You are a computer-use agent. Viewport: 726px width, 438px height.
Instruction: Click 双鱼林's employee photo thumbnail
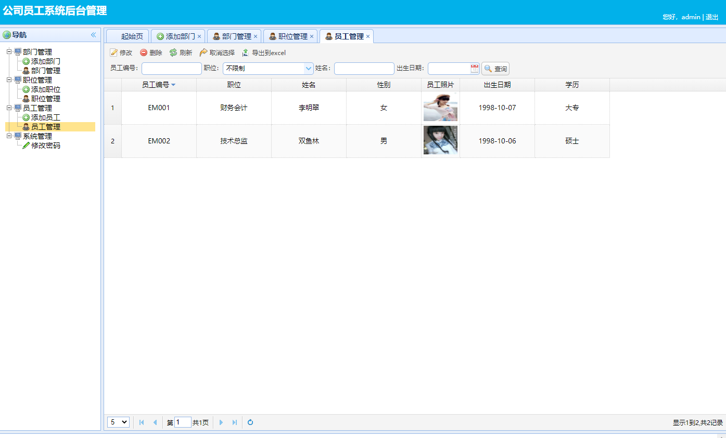(x=440, y=140)
